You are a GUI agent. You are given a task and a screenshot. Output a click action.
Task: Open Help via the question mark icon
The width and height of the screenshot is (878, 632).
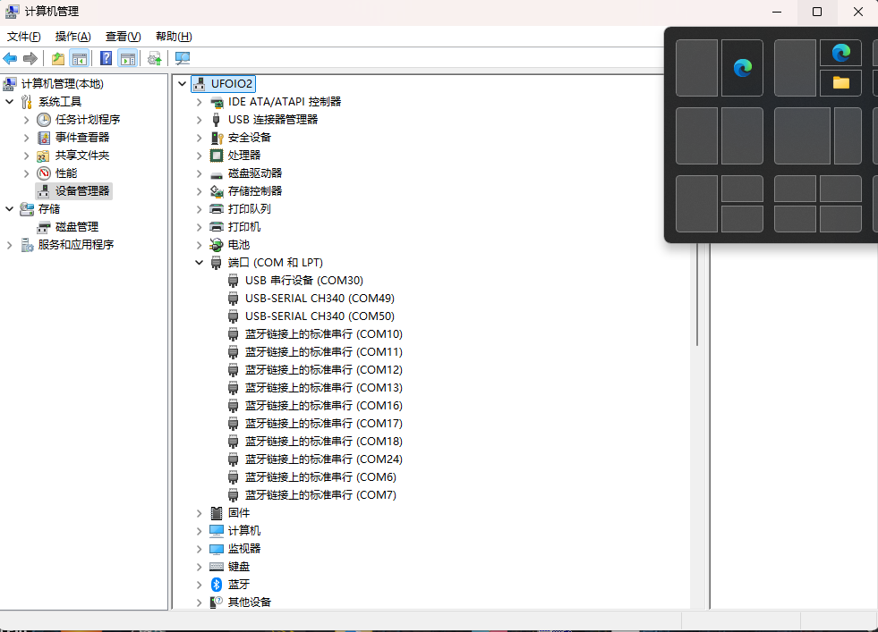click(x=106, y=58)
